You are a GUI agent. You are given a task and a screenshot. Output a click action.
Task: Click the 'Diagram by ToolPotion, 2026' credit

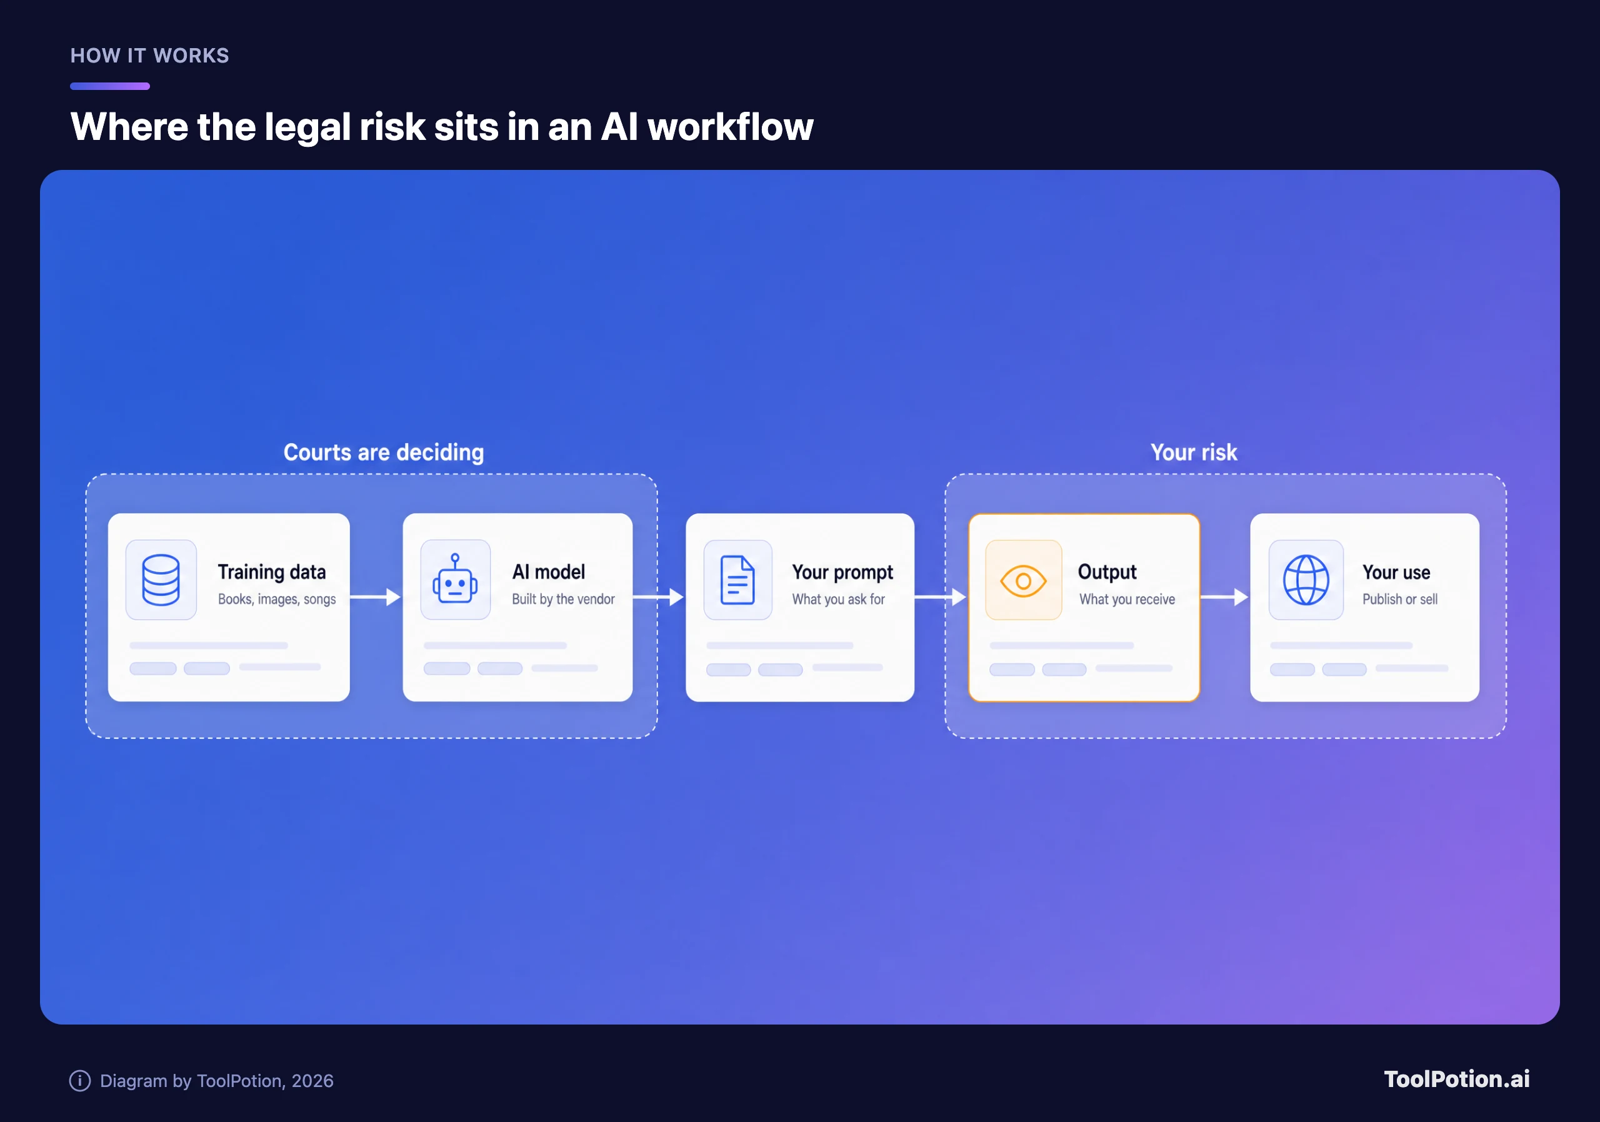[217, 1080]
